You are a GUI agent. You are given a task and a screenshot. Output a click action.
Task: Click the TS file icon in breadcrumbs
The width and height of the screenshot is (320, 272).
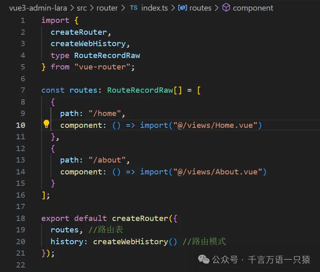(134, 8)
